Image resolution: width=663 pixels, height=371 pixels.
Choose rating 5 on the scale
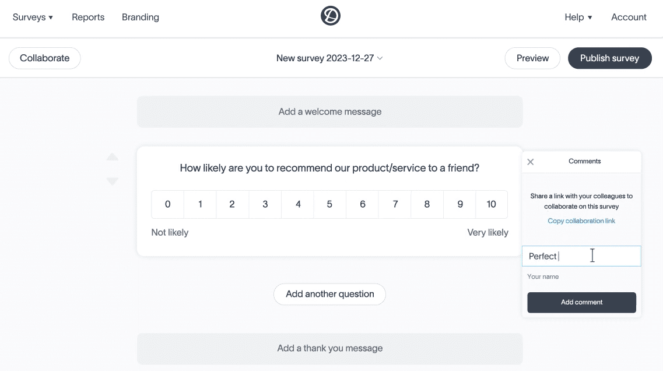[x=329, y=204]
